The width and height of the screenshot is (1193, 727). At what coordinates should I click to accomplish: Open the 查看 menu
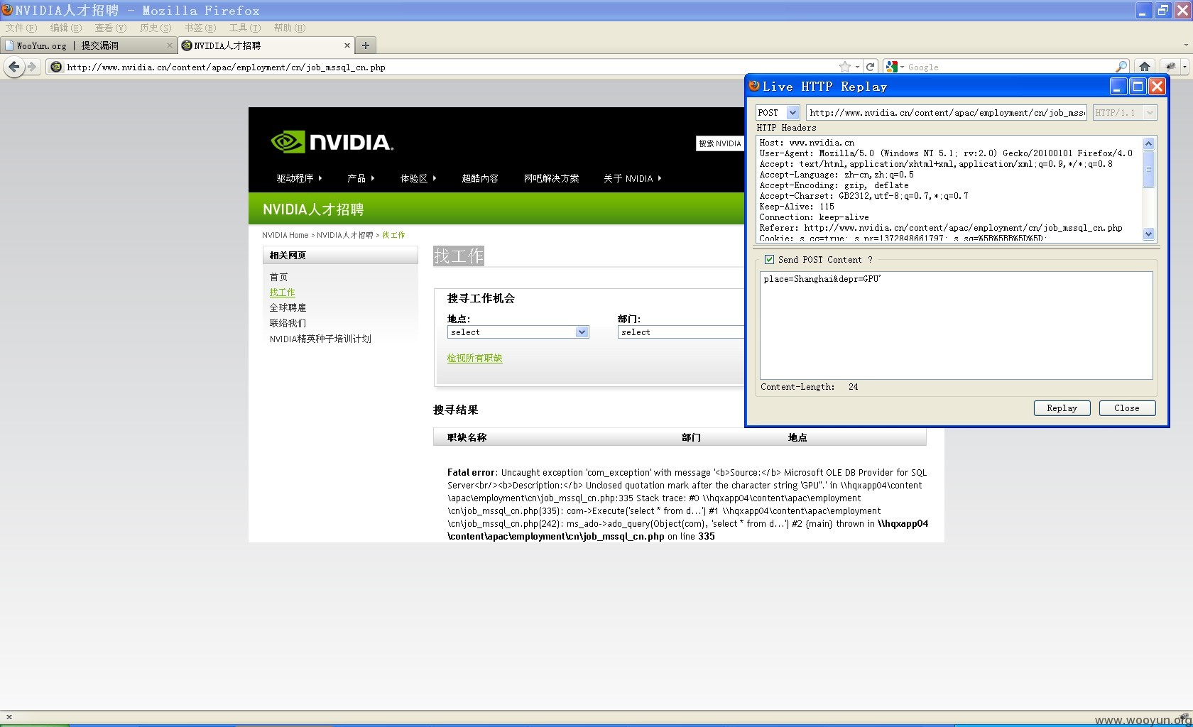point(111,28)
